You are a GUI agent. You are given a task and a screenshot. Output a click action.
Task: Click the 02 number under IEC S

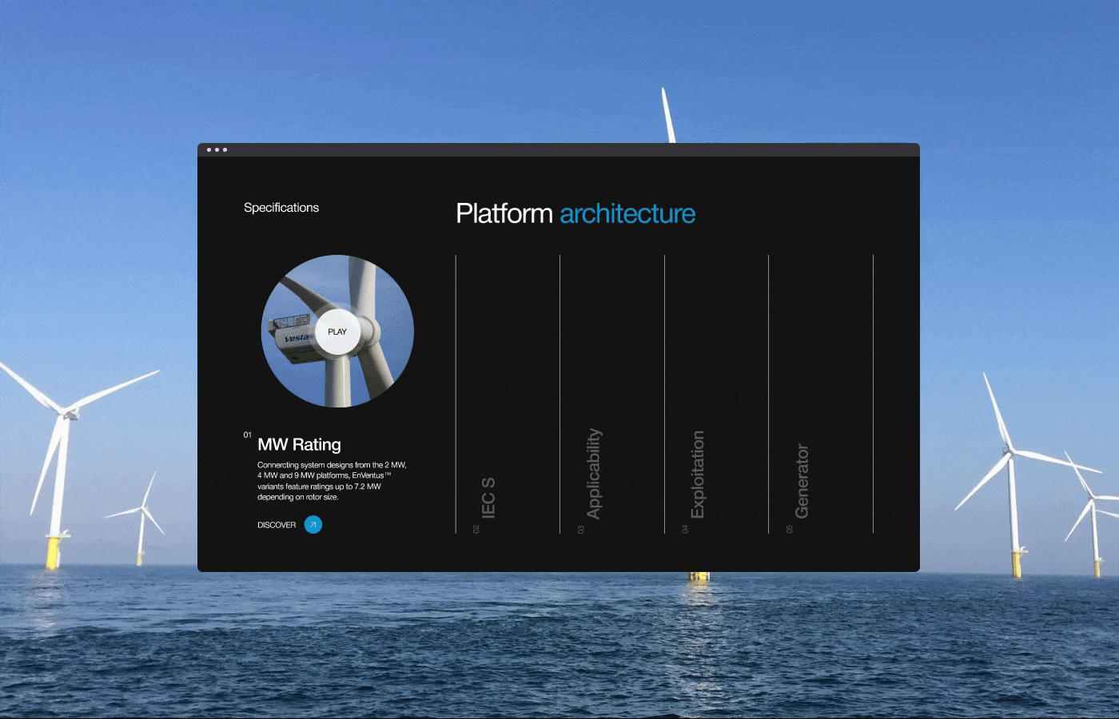coord(476,529)
